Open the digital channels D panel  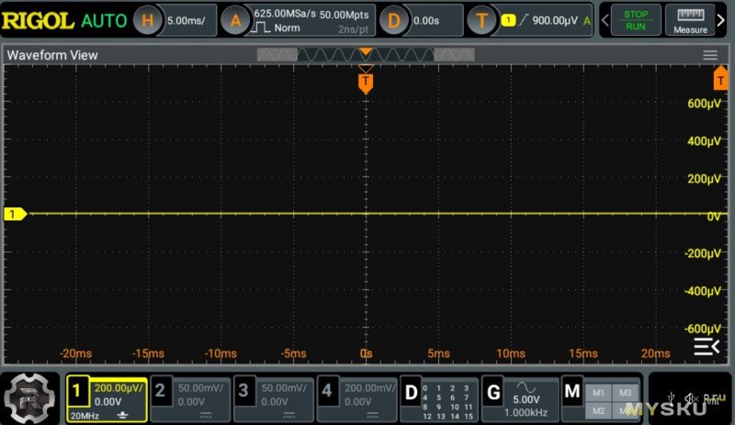[441, 395]
